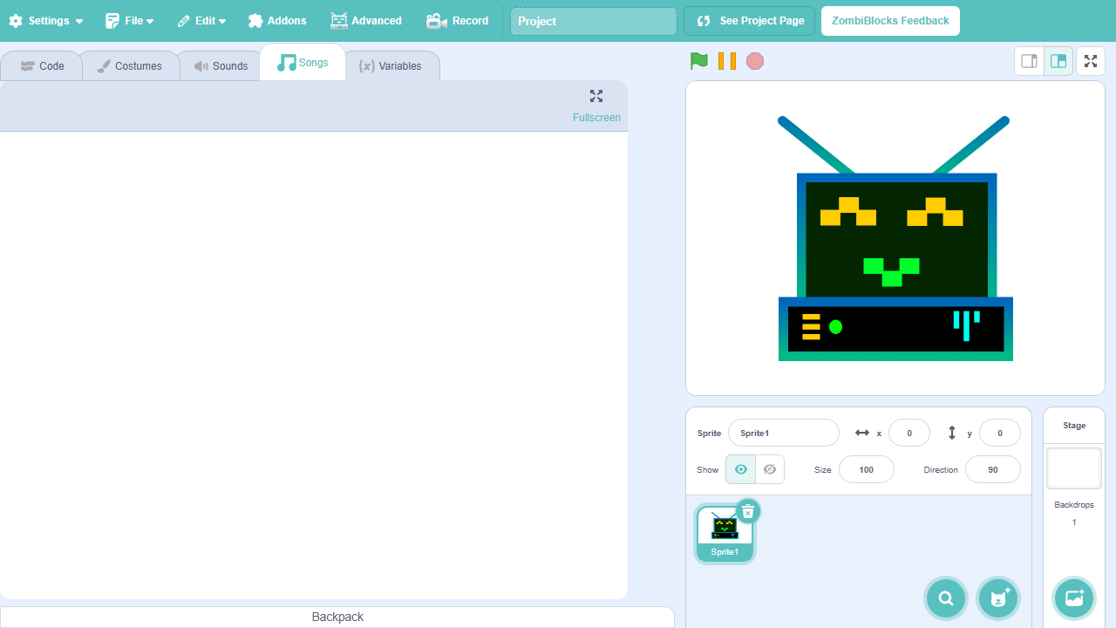The image size is (1116, 628).
Task: Open the Addons page
Action: pyautogui.click(x=277, y=21)
